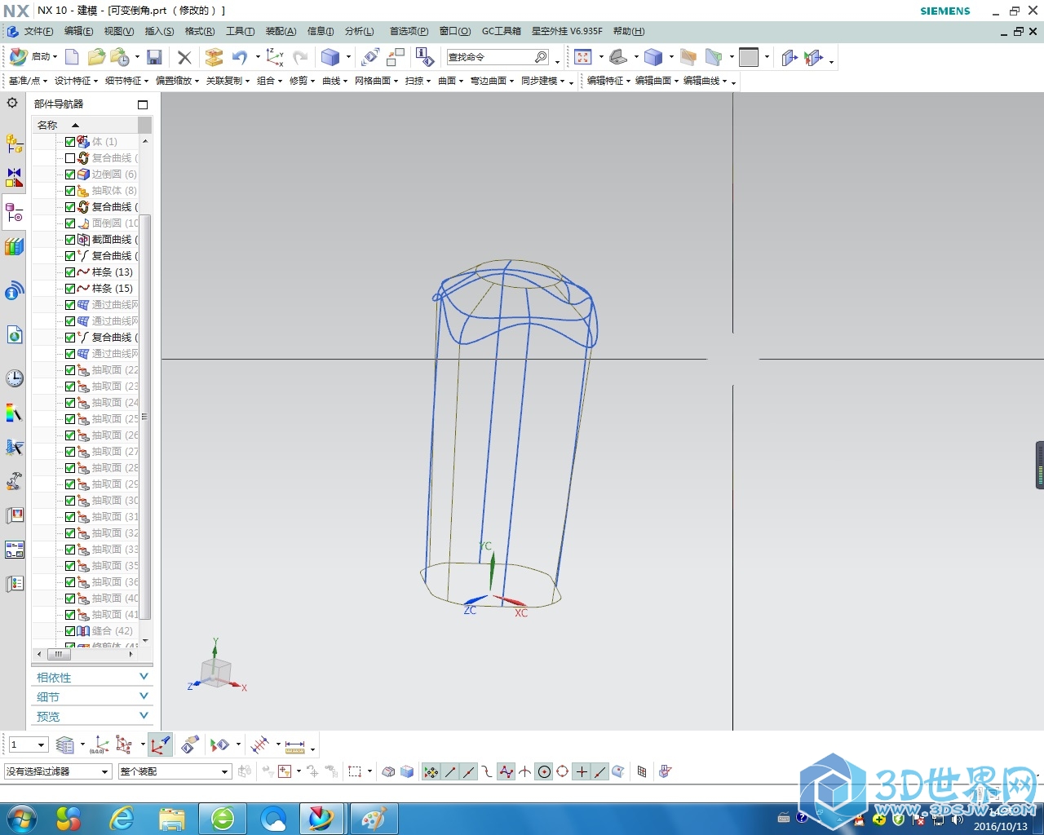Image resolution: width=1044 pixels, height=835 pixels.
Task: Launch the NX app from taskbar
Action: [x=321, y=818]
